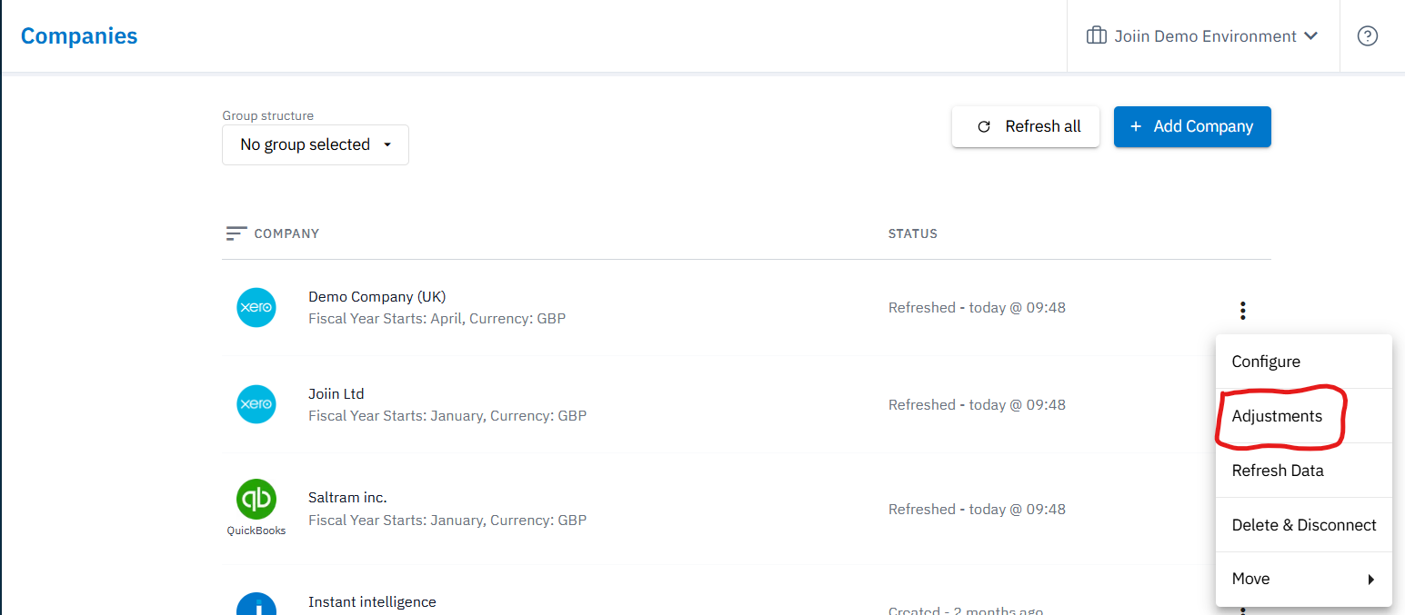Choose Adjustments from the context menu
The image size is (1405, 615).
click(x=1304, y=416)
